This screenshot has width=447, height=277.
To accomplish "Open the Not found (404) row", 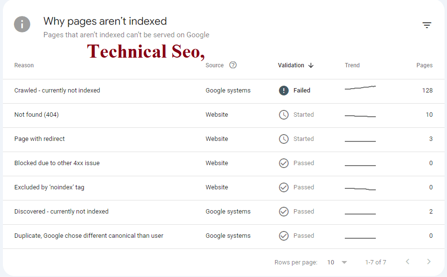I will [x=37, y=115].
